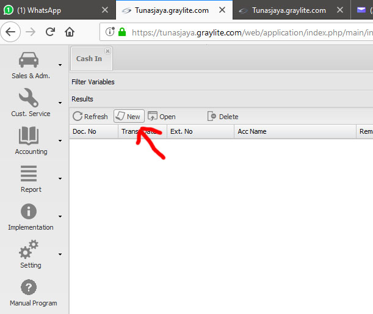The width and height of the screenshot is (373, 314).
Task: Open the Accounting book icon
Action: click(30, 136)
